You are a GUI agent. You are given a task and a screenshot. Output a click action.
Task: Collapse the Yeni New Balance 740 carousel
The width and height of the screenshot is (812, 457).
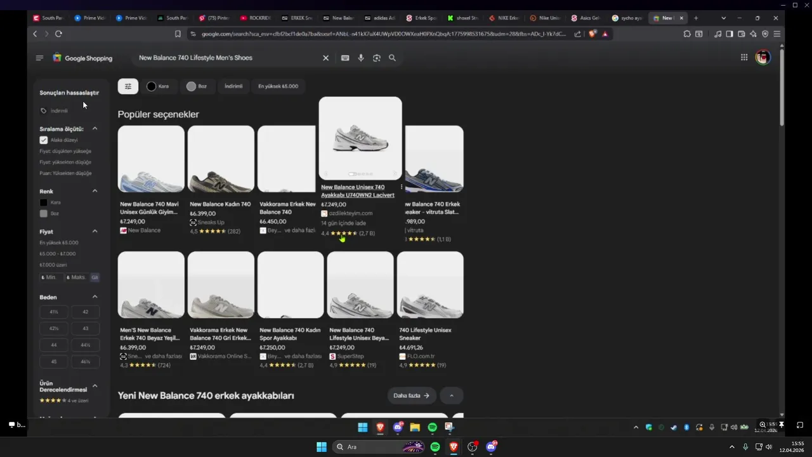452,395
